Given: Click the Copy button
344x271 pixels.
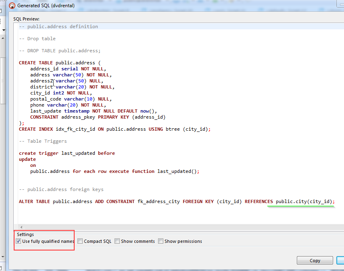Looking at the screenshot, I should tap(315, 261).
